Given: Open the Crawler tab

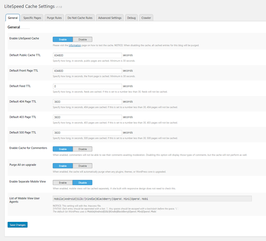Looking at the screenshot, I should point(146,18).
